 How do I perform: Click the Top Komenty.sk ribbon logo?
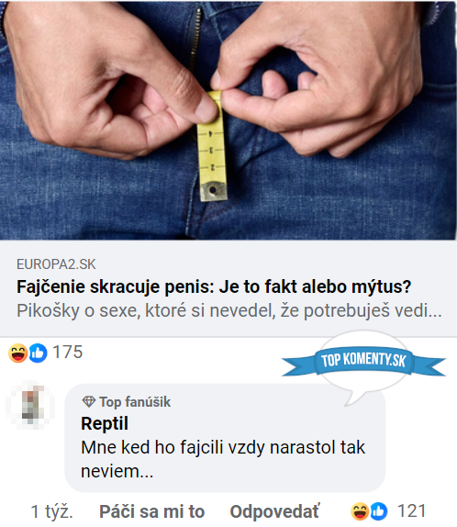pyautogui.click(x=364, y=361)
